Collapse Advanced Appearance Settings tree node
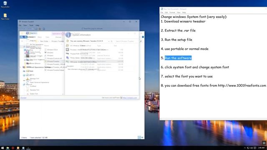 point(20,67)
